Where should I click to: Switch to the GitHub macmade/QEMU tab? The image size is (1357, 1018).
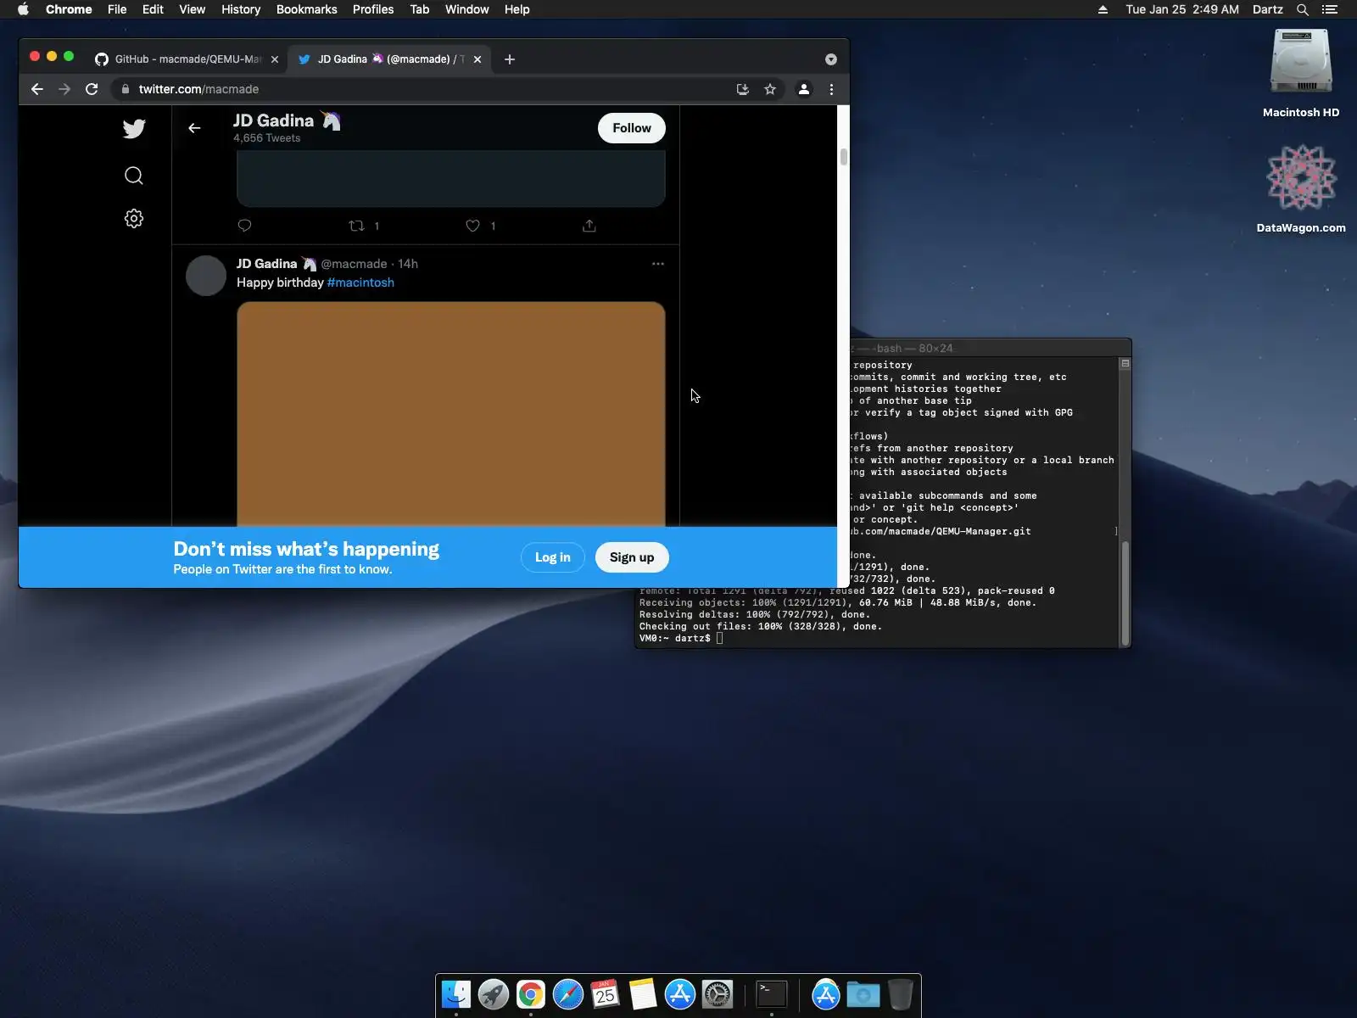[x=187, y=59]
